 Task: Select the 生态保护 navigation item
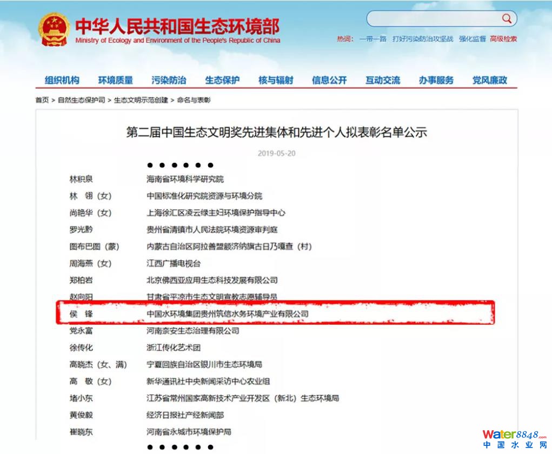pos(222,80)
